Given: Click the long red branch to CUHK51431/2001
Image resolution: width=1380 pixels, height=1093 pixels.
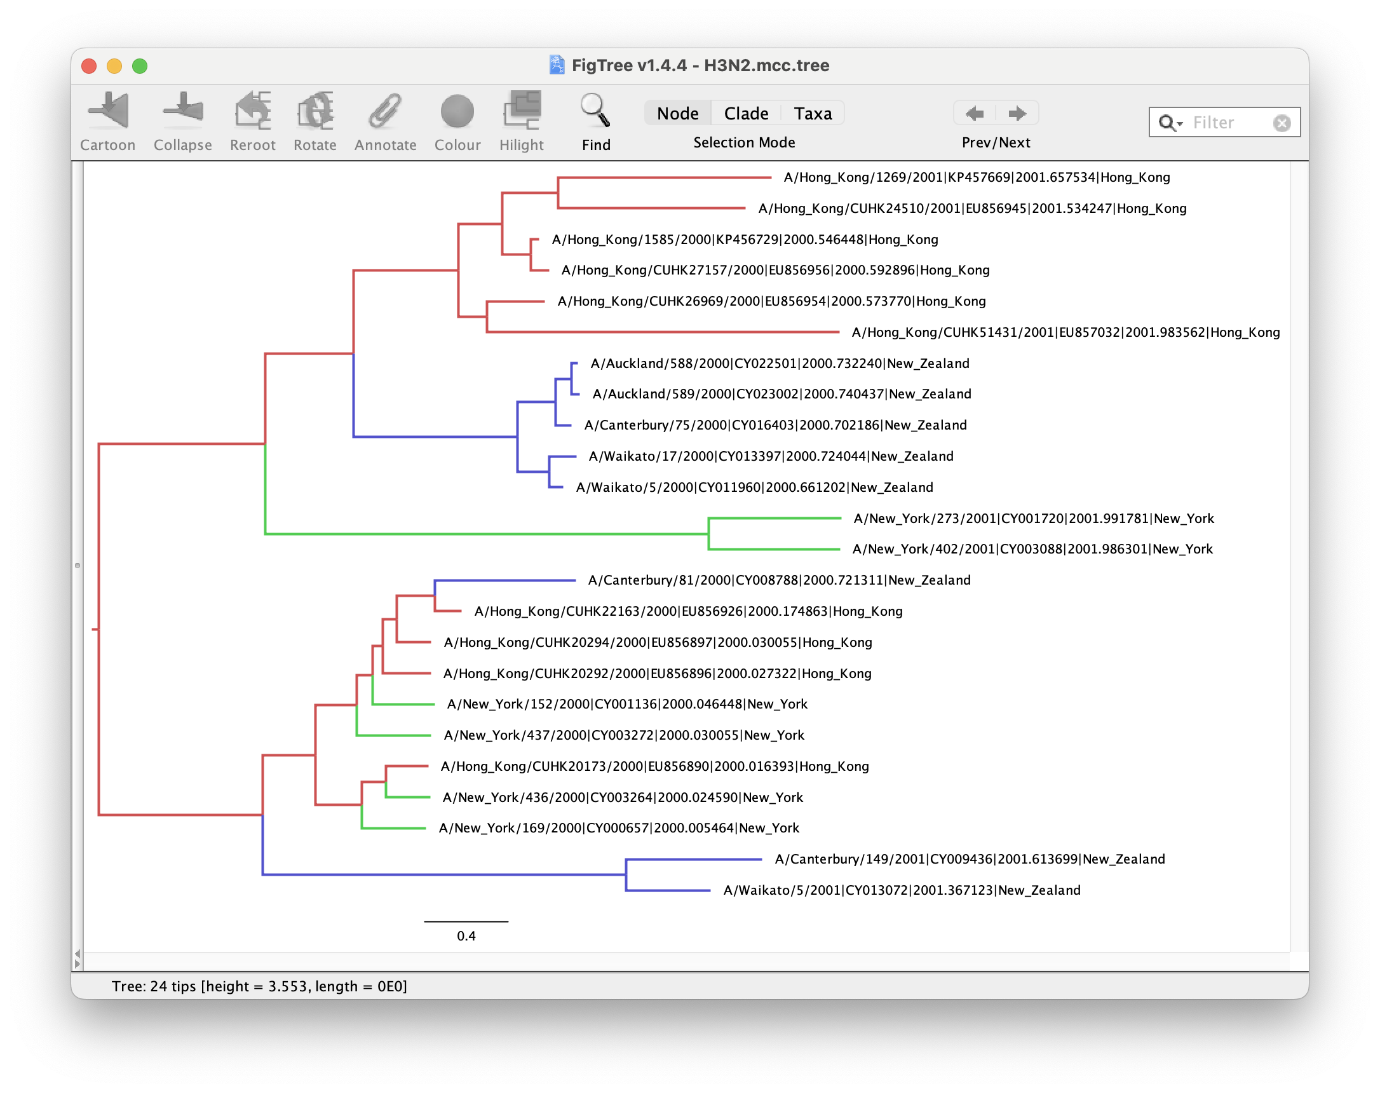Looking at the screenshot, I should 663,332.
